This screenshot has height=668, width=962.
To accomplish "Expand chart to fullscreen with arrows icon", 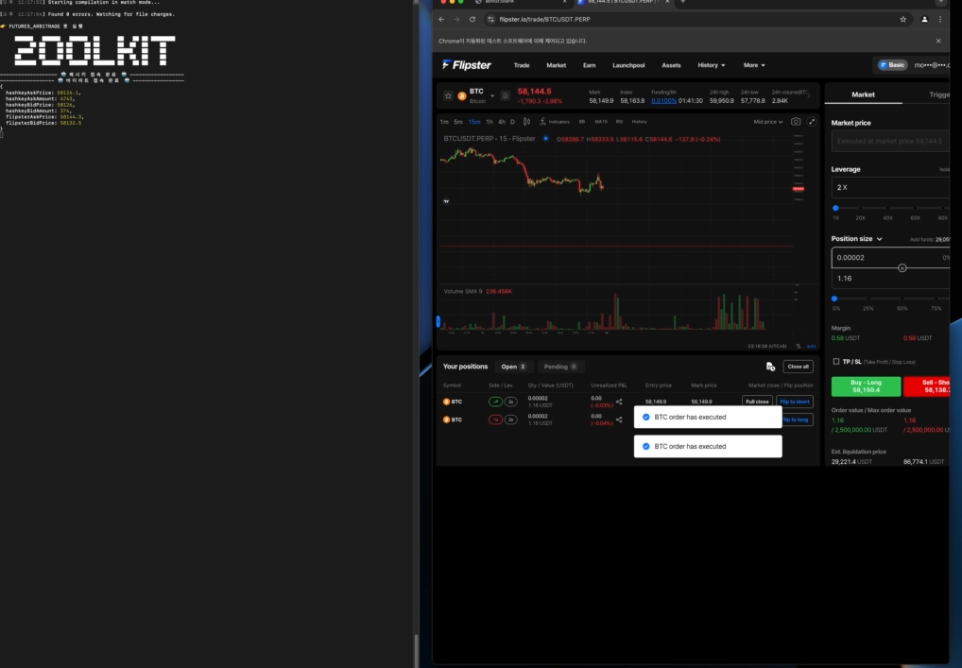I will pos(812,122).
